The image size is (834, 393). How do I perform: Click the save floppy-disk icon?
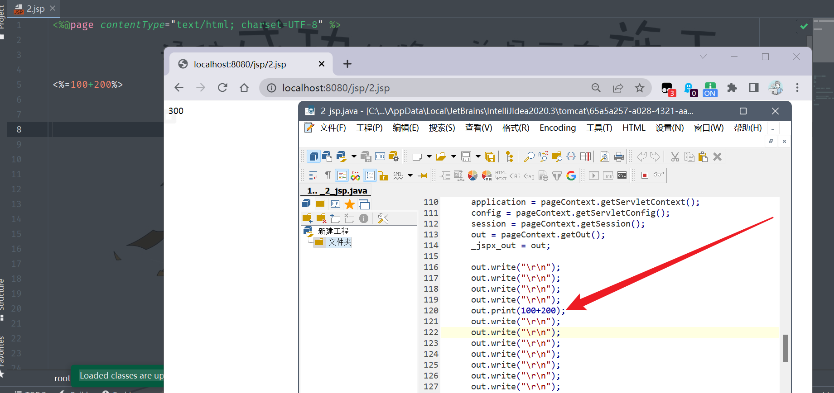pyautogui.click(x=466, y=157)
